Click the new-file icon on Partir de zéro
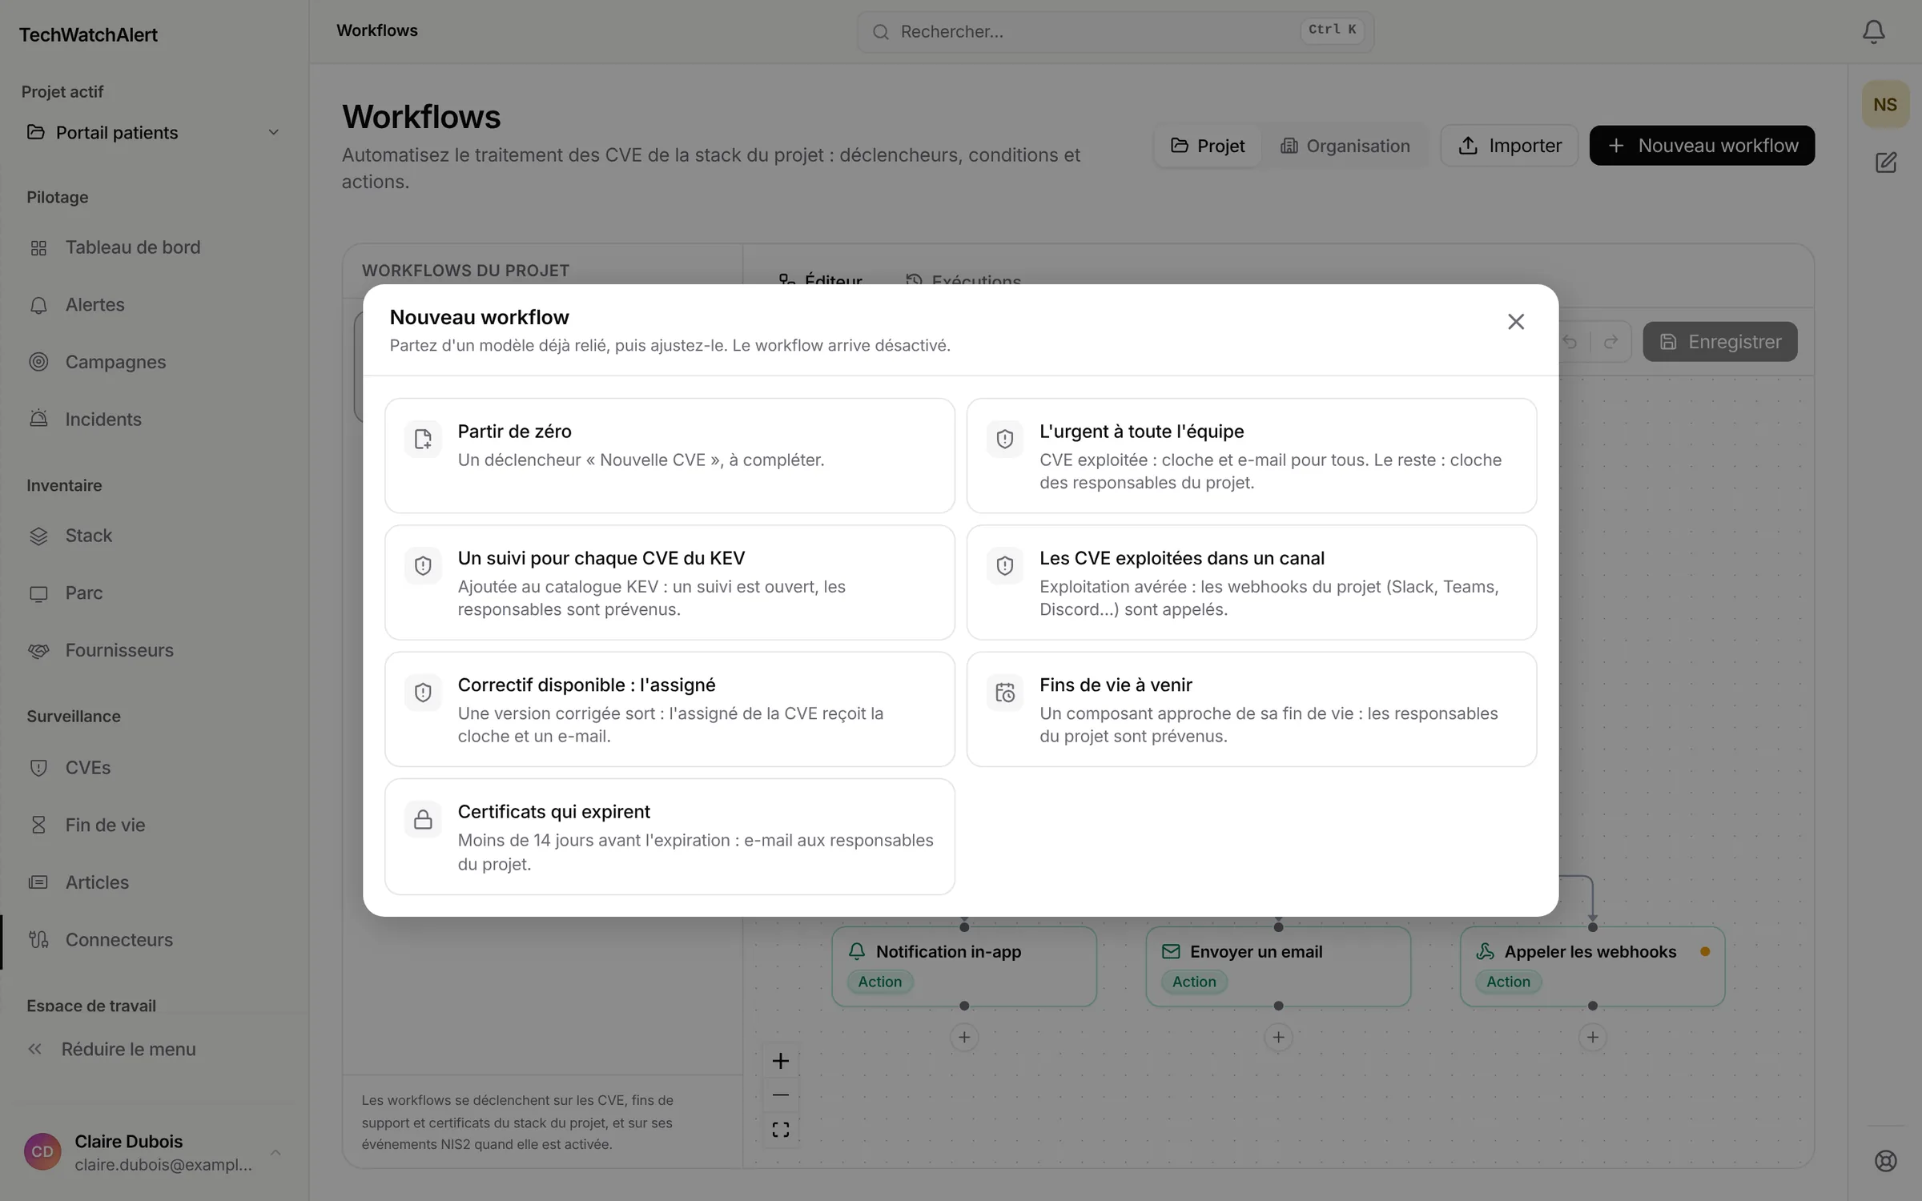 click(x=423, y=439)
